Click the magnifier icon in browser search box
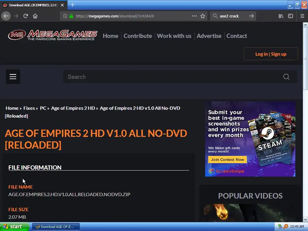 [215, 16]
